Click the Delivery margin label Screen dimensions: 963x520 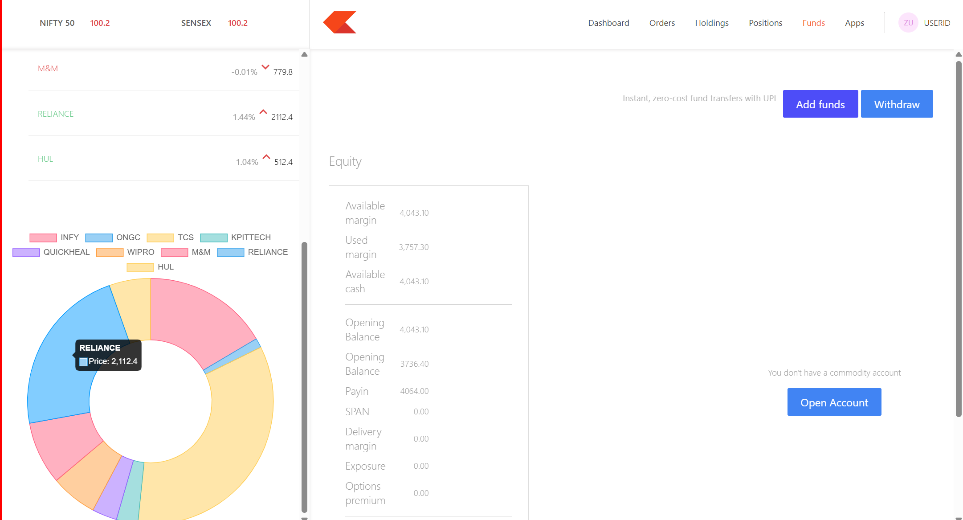pyautogui.click(x=363, y=439)
